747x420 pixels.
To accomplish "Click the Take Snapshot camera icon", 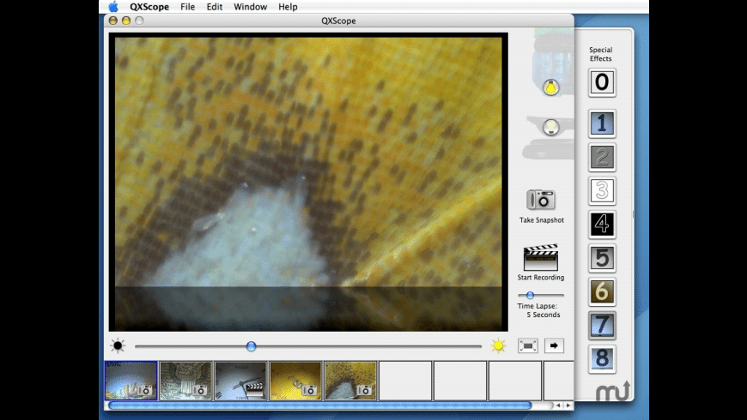I will coord(541,200).
